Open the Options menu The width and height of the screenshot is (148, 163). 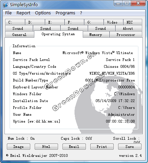click(43, 13)
